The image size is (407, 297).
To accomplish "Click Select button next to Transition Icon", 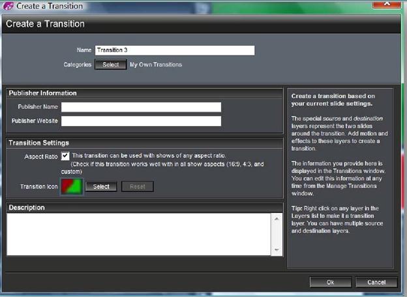I will click(101, 186).
